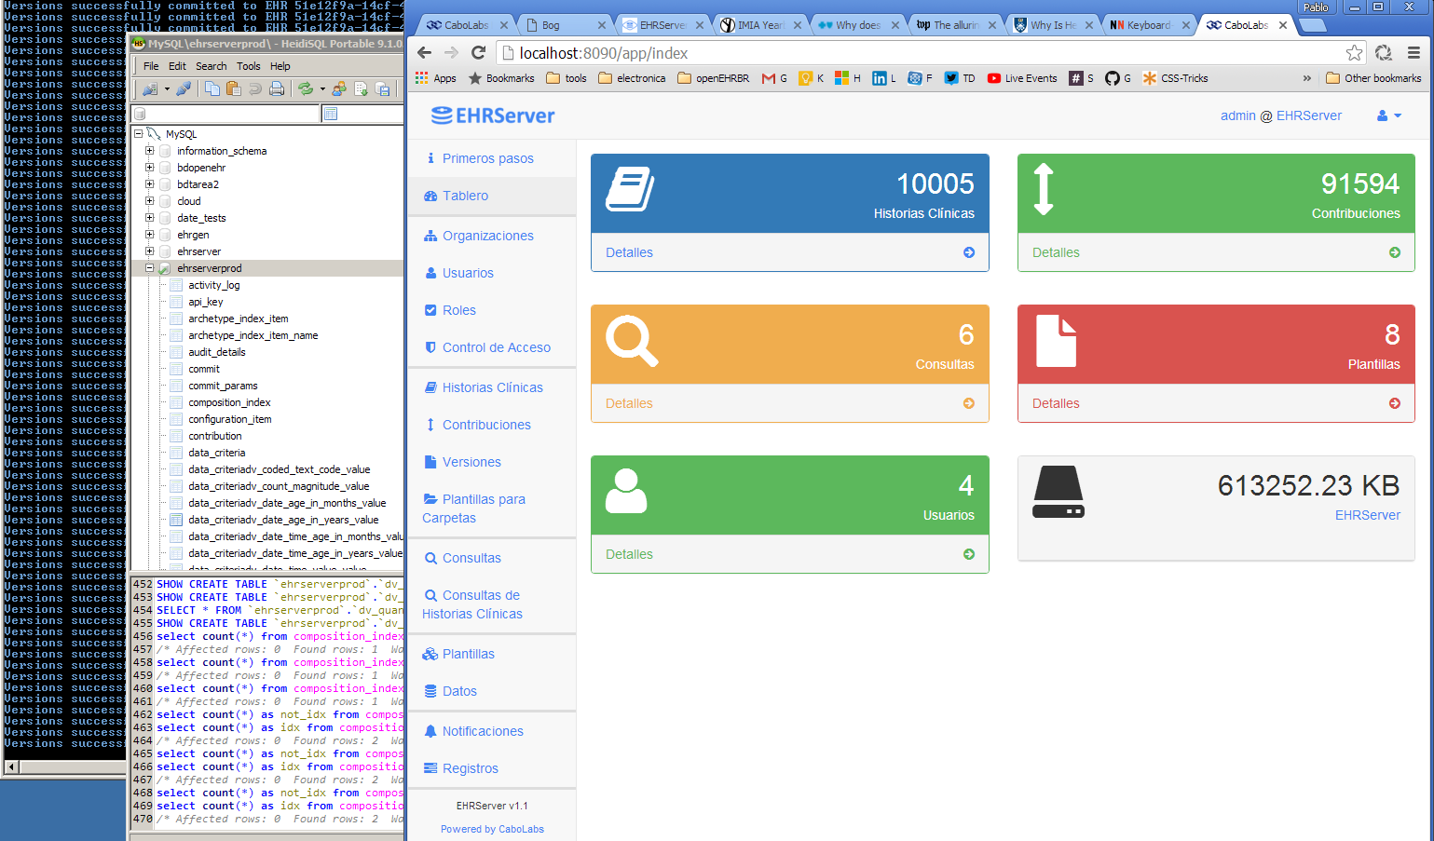Open the Apps grid in the bookmarks bar

pyautogui.click(x=435, y=78)
